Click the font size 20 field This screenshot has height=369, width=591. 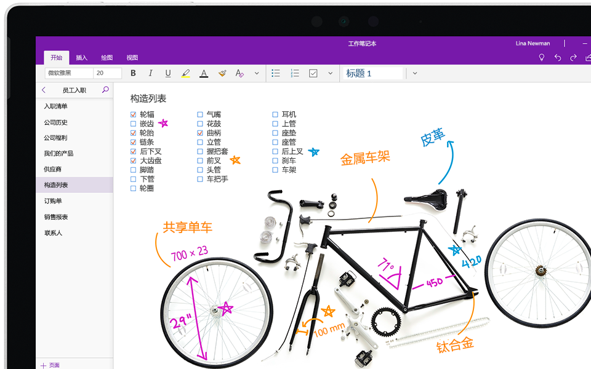[108, 73]
